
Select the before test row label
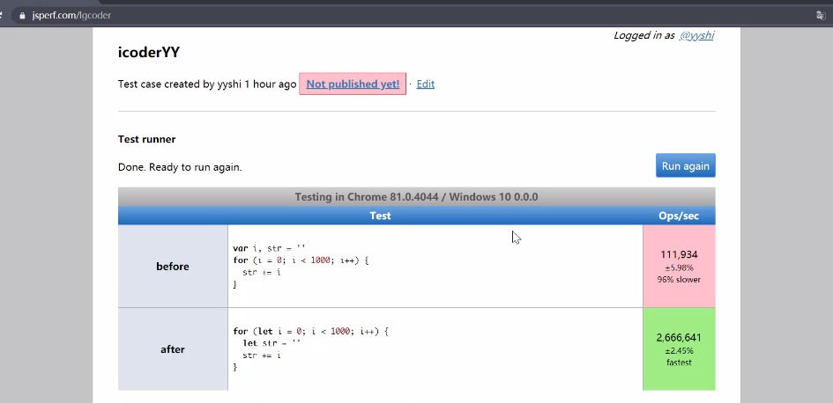point(173,267)
